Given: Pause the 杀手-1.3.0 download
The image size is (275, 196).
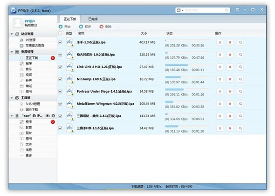Looking at the screenshot, I should coord(220,42).
